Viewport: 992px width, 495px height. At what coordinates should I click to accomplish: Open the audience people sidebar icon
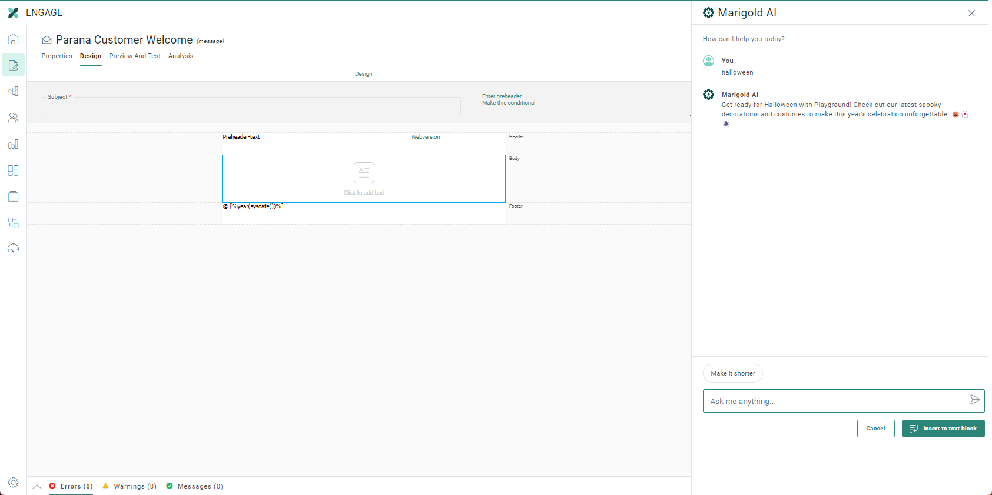tap(13, 118)
